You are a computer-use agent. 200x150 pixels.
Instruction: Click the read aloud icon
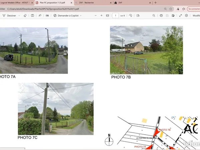pyautogui.click(x=40, y=16)
